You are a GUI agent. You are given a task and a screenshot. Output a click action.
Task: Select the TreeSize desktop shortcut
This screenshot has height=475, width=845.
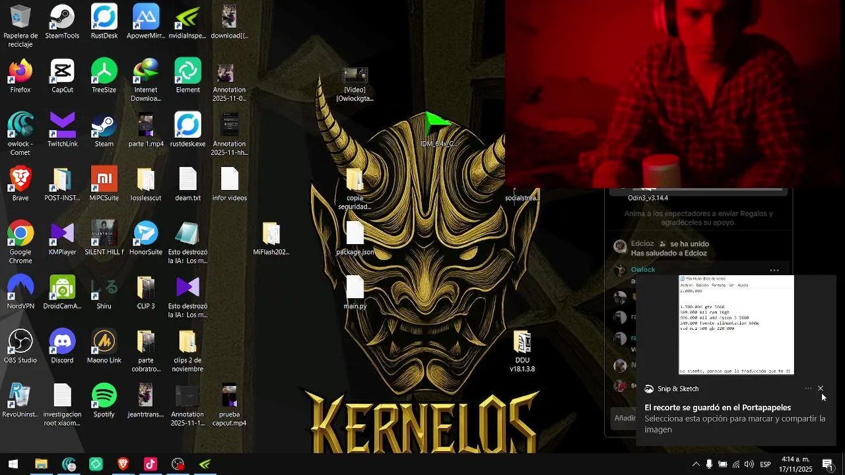tap(104, 76)
